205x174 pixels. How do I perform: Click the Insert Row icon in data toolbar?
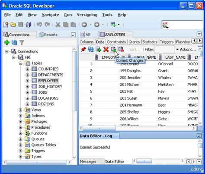tap(98, 49)
